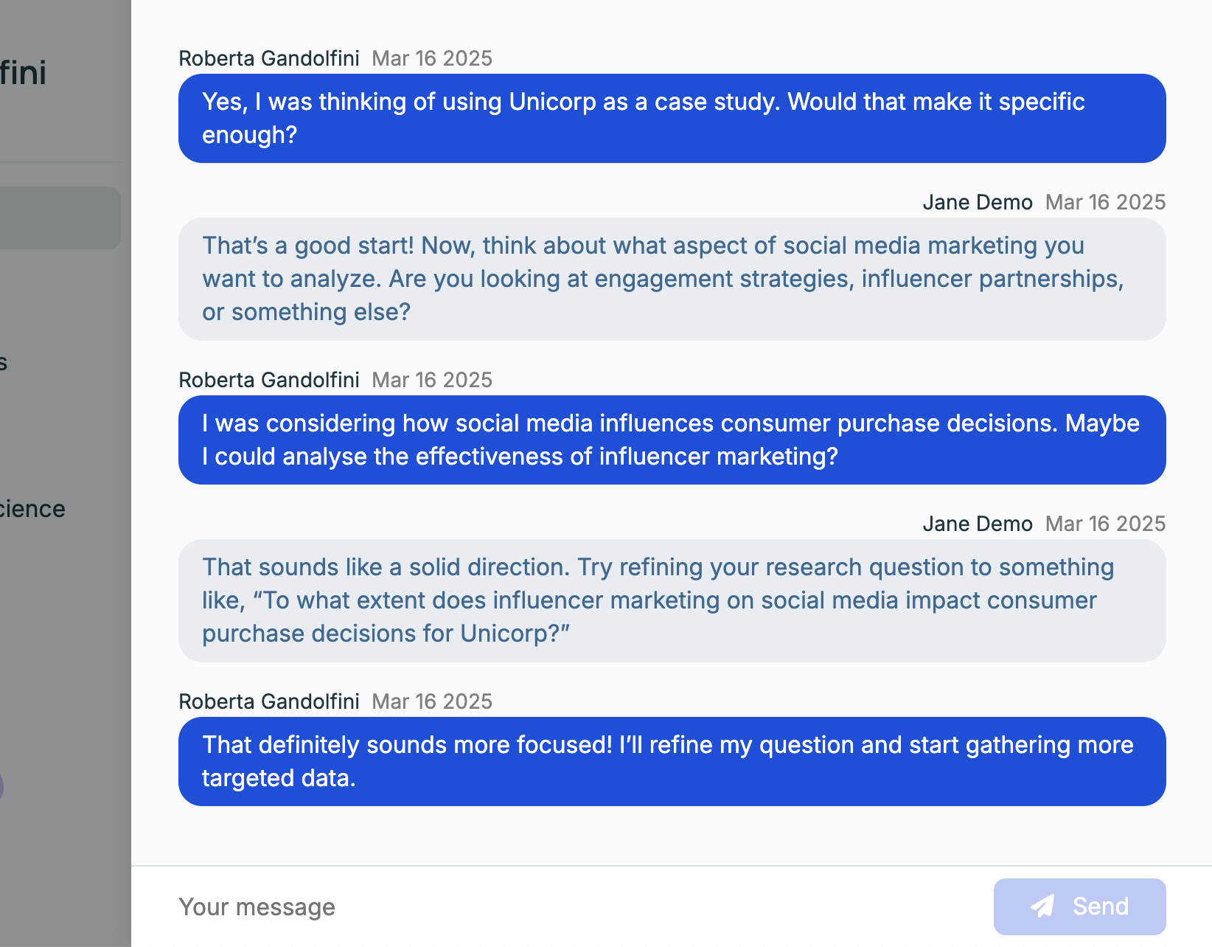Click the paper plane send icon
1212x947 pixels.
[x=1042, y=906]
